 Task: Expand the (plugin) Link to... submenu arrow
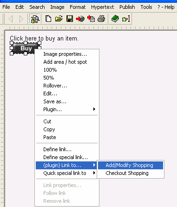(x=94, y=165)
